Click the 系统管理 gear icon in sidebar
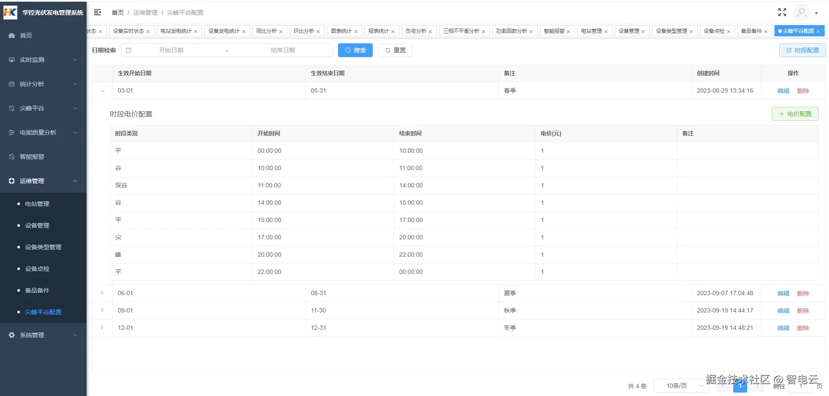This screenshot has width=829, height=396. (x=12, y=335)
